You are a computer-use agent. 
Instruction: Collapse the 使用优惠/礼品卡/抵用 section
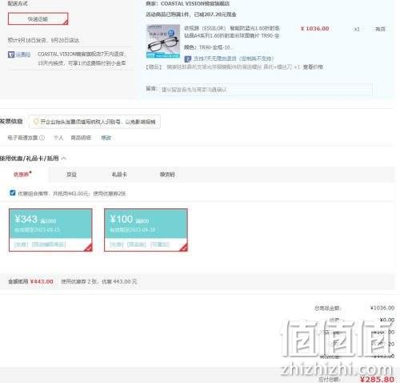(x=64, y=159)
